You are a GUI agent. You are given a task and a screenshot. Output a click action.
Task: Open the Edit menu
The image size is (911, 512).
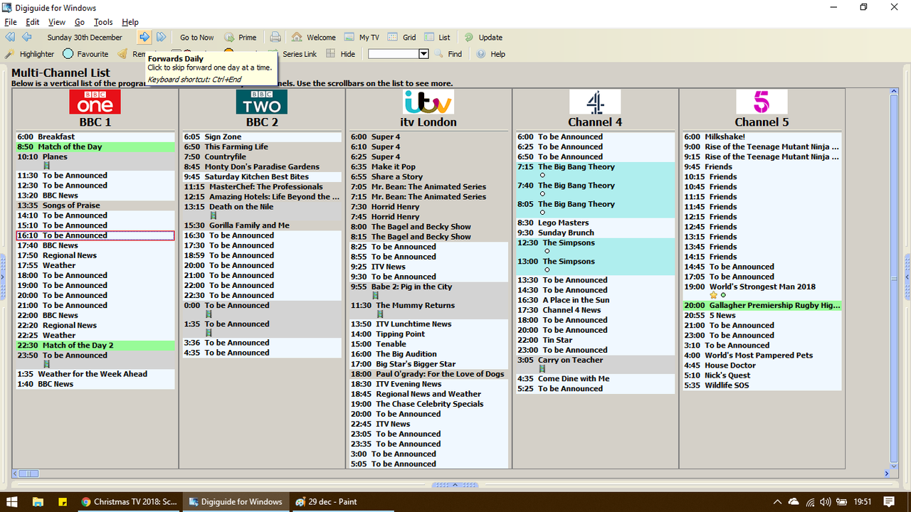(32, 22)
